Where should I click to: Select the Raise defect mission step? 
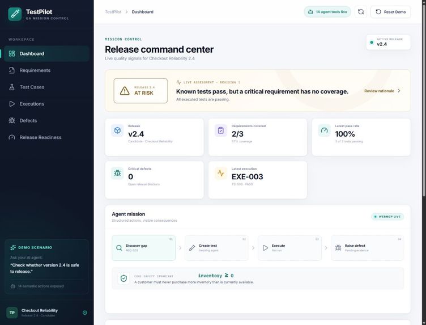pyautogui.click(x=367, y=248)
